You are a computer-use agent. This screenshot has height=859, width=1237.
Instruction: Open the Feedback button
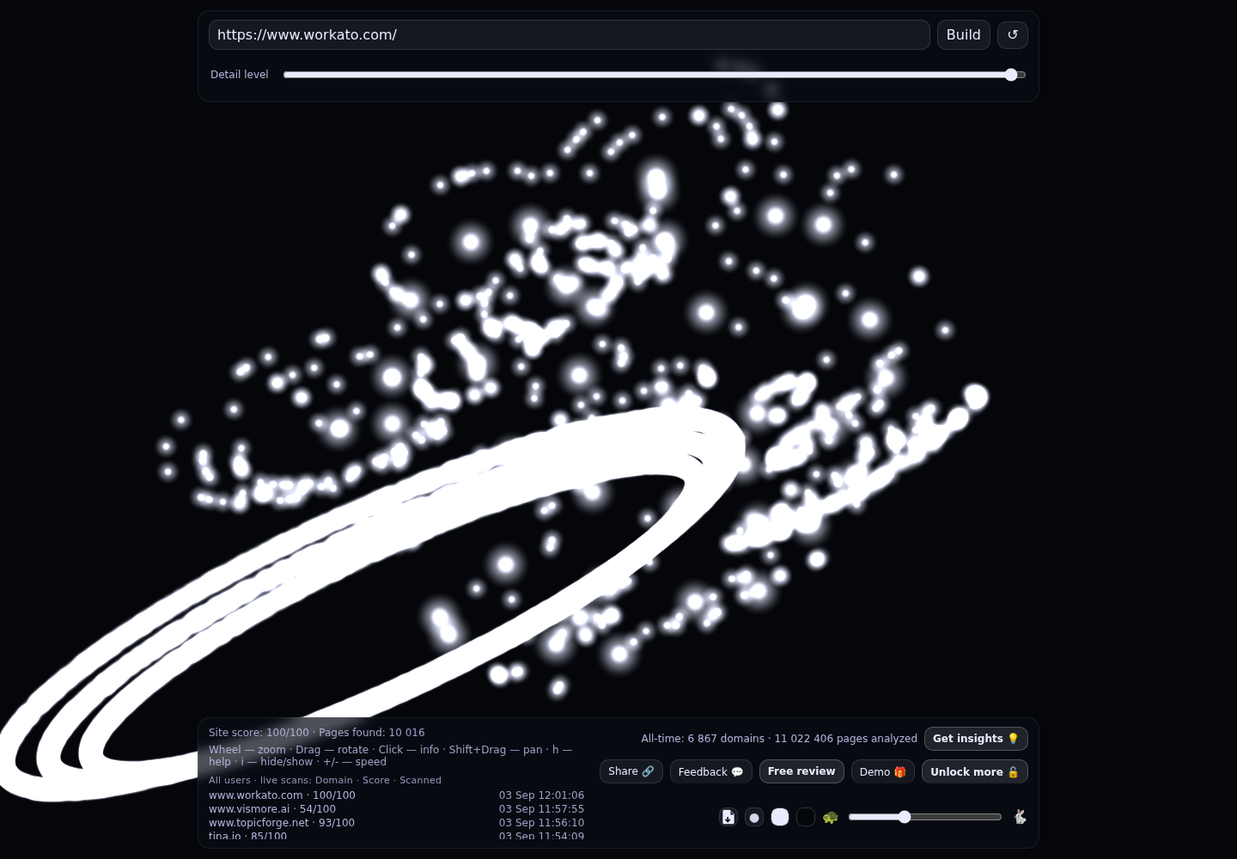click(711, 771)
